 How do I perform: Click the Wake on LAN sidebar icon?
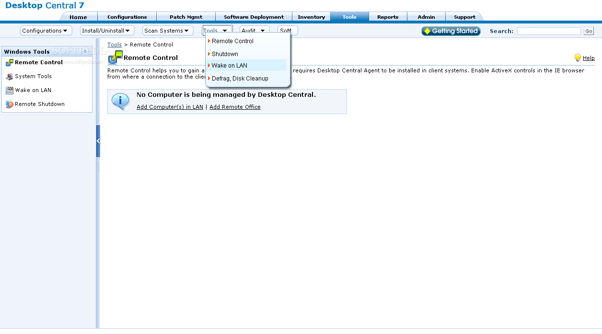pyautogui.click(x=10, y=90)
